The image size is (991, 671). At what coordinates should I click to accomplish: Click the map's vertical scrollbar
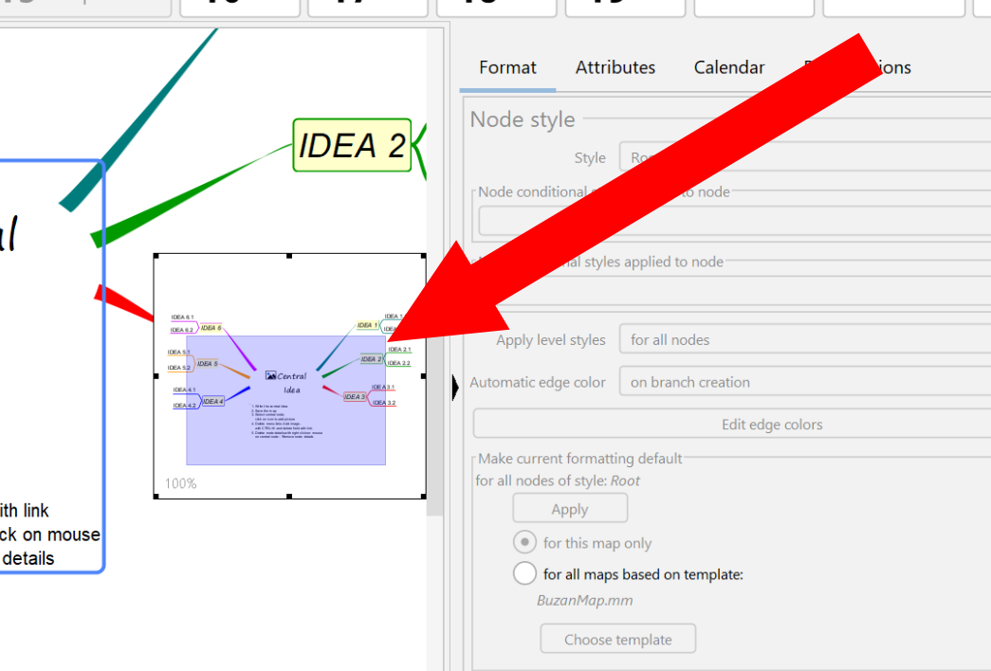click(434, 272)
